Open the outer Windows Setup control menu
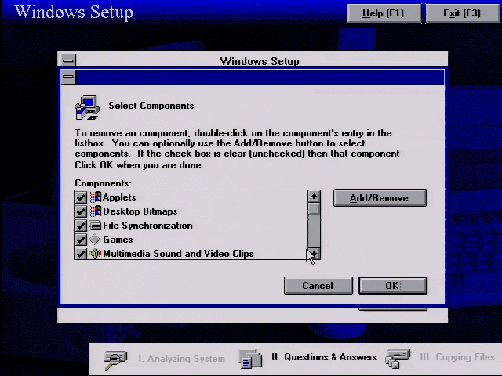The image size is (502, 376). tap(68, 60)
